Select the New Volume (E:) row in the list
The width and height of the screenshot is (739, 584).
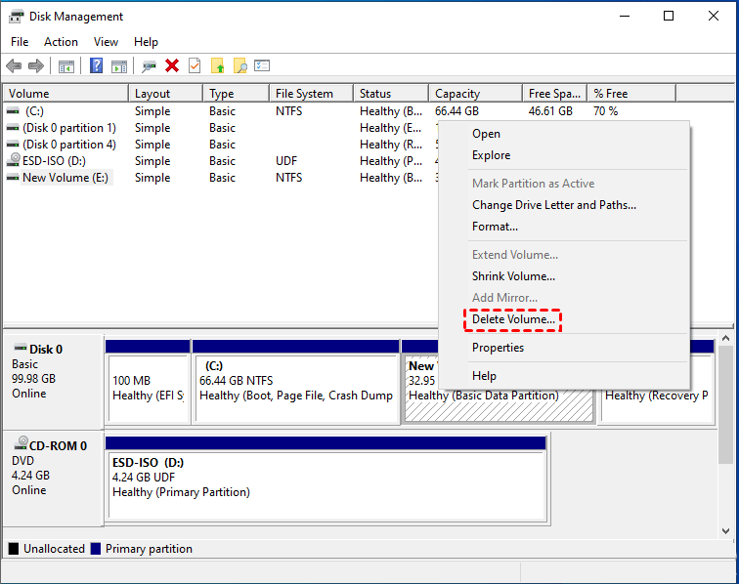tap(65, 178)
